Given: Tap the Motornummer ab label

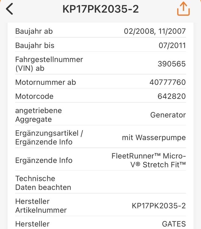Looking at the screenshot, I should 46,82.
